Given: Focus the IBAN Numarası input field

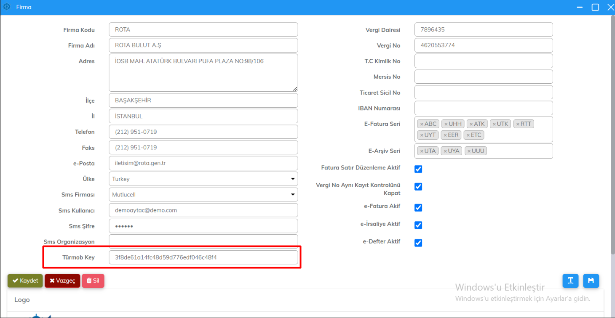Looking at the screenshot, I should coord(483,108).
